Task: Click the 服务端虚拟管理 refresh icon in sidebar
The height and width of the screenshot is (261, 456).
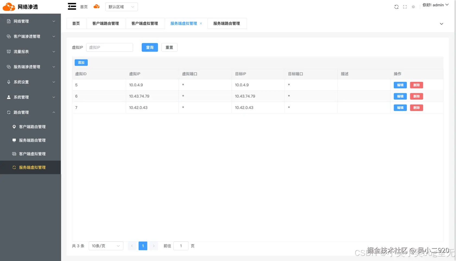Action: point(14,167)
